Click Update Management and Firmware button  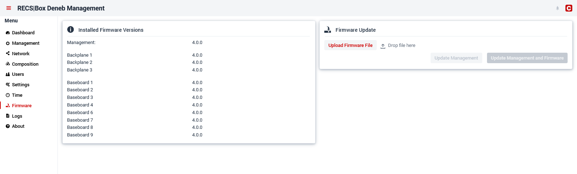click(x=527, y=58)
